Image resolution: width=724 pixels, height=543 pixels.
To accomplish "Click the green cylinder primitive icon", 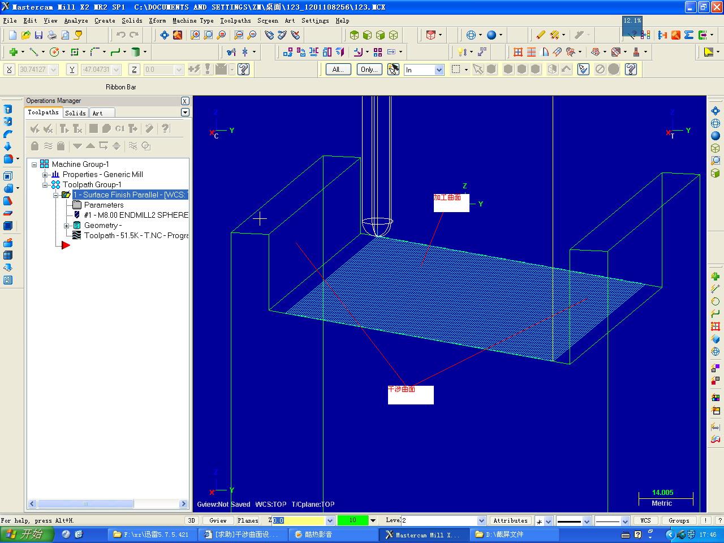I will pos(136,52).
